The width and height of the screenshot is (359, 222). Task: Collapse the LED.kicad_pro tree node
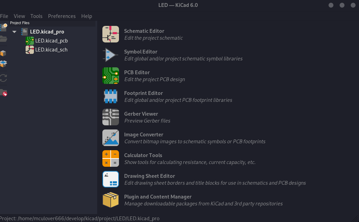click(x=15, y=32)
